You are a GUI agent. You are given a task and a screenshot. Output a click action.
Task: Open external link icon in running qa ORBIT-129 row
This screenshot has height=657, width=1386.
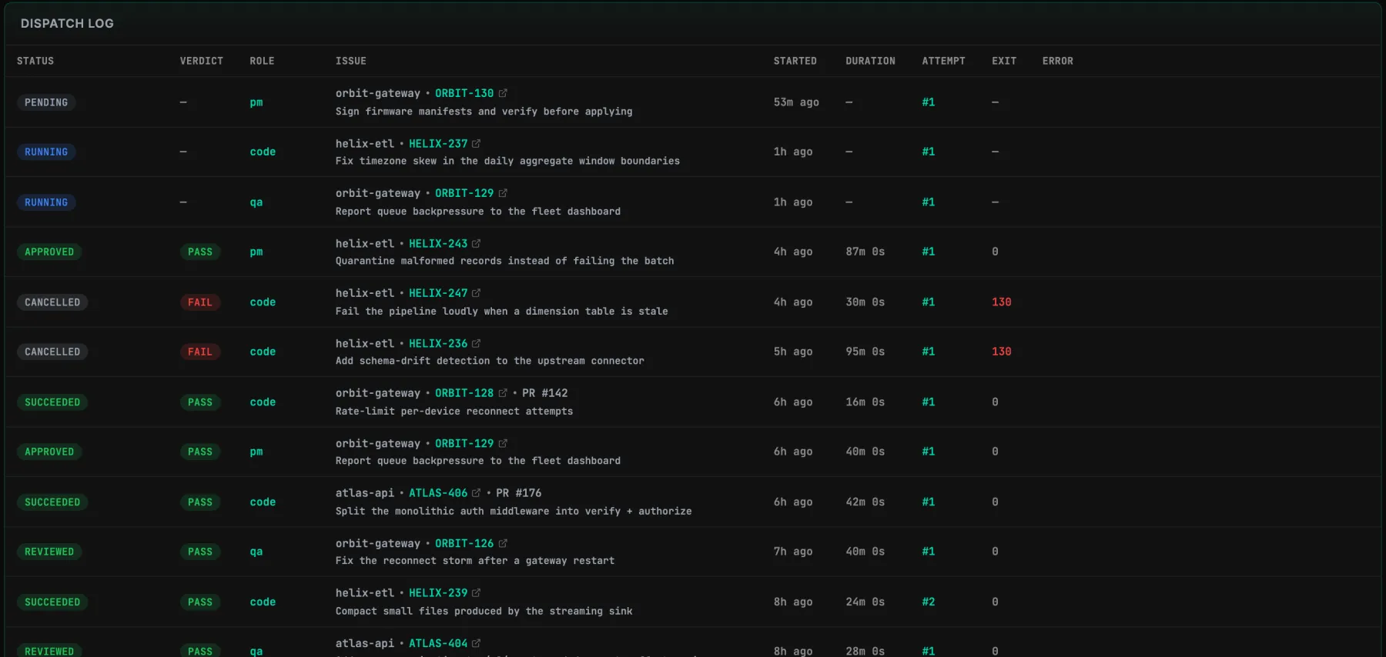tap(503, 193)
